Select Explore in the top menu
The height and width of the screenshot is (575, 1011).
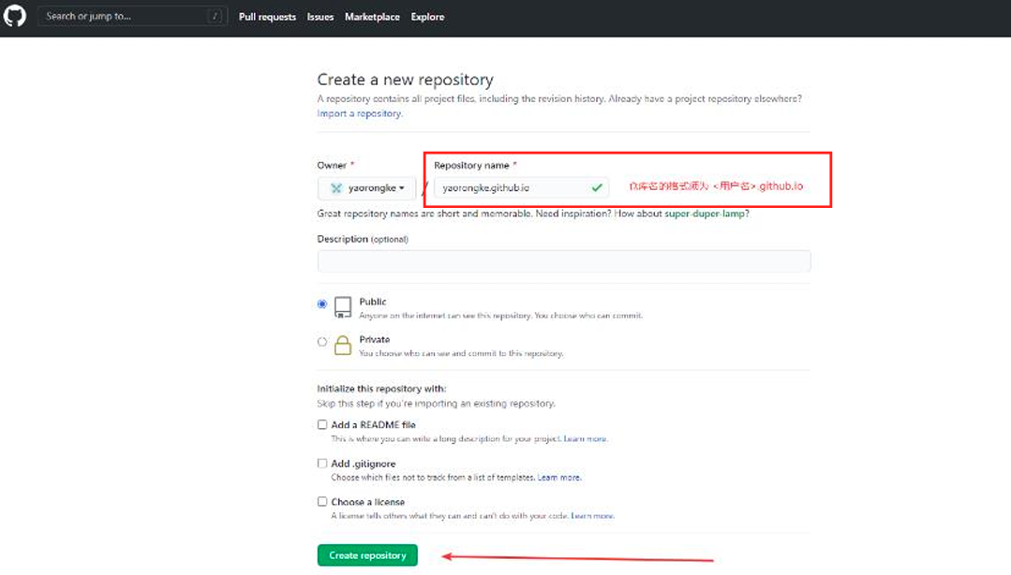(x=427, y=17)
